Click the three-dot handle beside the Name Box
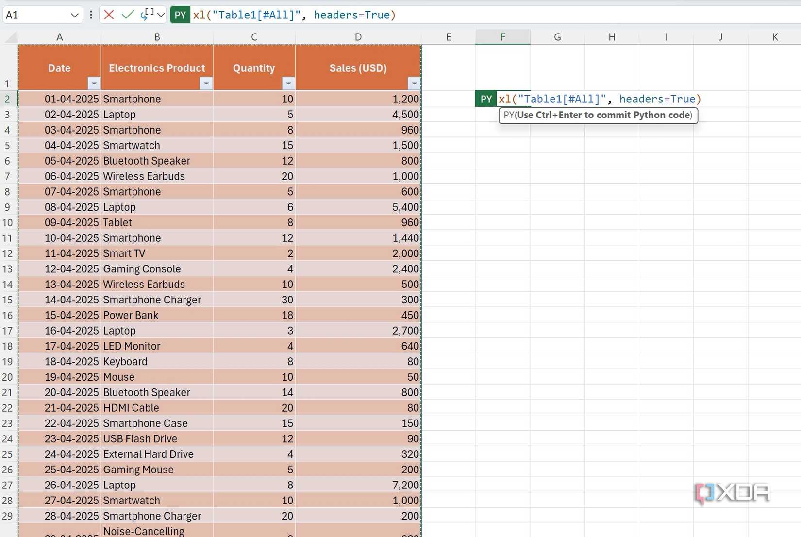 [x=90, y=15]
